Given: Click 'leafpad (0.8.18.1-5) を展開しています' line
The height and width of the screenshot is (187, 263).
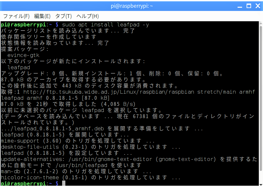Looking at the screenshot, I should [x=65, y=135].
